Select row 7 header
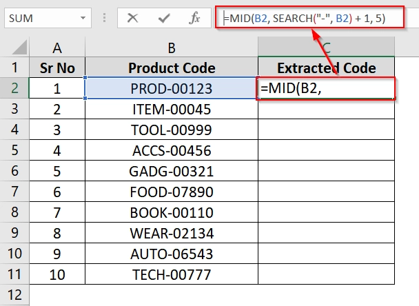Viewport: 419px width, 306px height. (x=14, y=192)
